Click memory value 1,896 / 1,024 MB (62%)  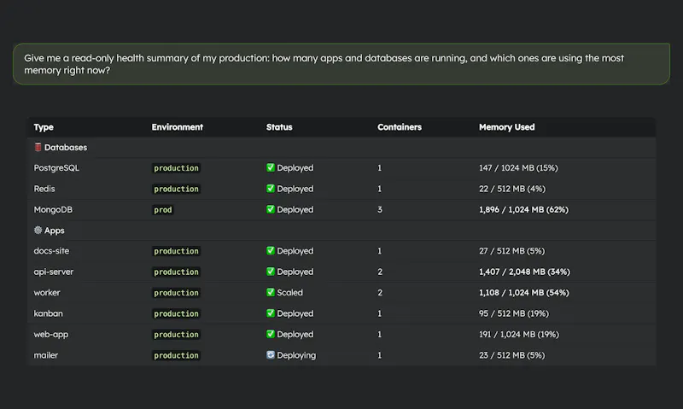tap(523, 210)
